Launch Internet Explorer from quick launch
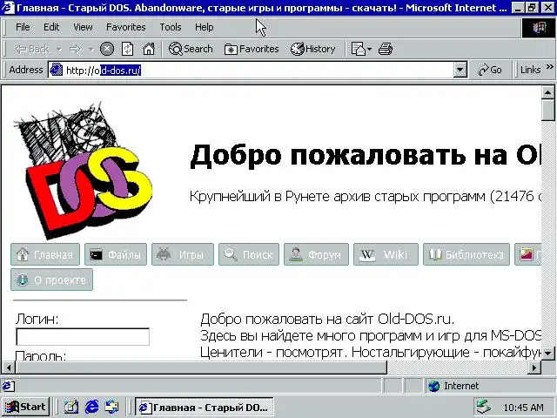The height and width of the screenshot is (418, 557). click(x=91, y=407)
